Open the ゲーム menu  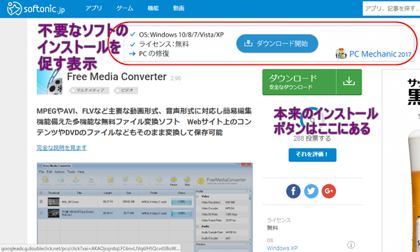point(125,9)
